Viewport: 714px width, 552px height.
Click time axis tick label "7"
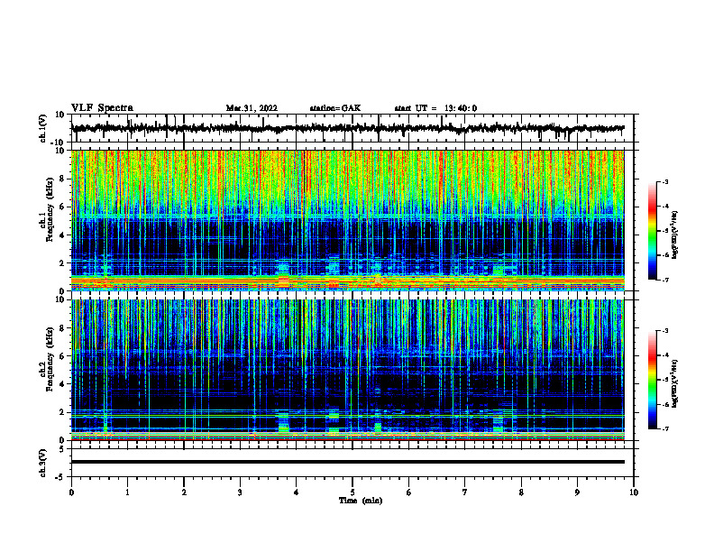[x=465, y=492]
